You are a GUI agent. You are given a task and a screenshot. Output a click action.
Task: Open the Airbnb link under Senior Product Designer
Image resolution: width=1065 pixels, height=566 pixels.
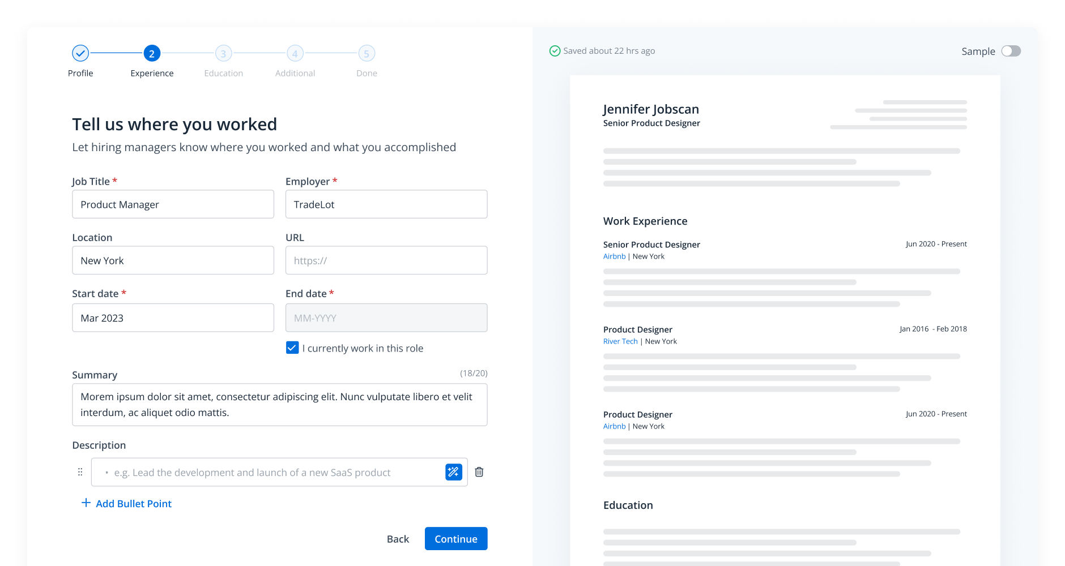[x=614, y=256]
